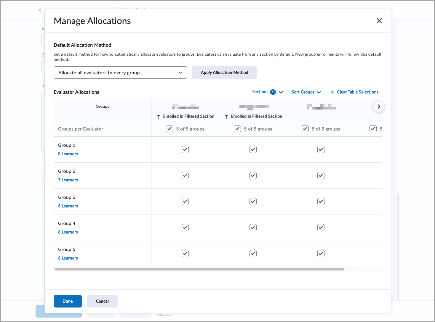The image size is (435, 322).
Task: Toggle the 5 of 5 groups checkbox for the second evaluator
Action: click(237, 129)
